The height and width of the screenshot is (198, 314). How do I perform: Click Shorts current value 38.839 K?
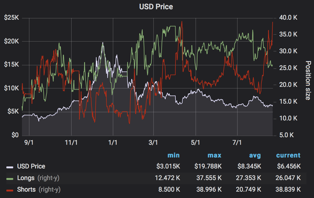pos(288,190)
